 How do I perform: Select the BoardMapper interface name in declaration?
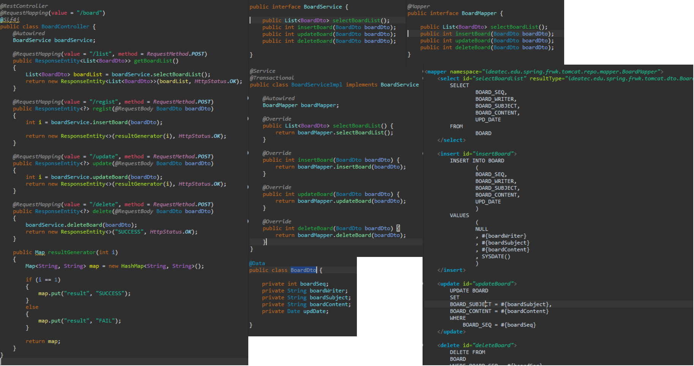(x=479, y=13)
